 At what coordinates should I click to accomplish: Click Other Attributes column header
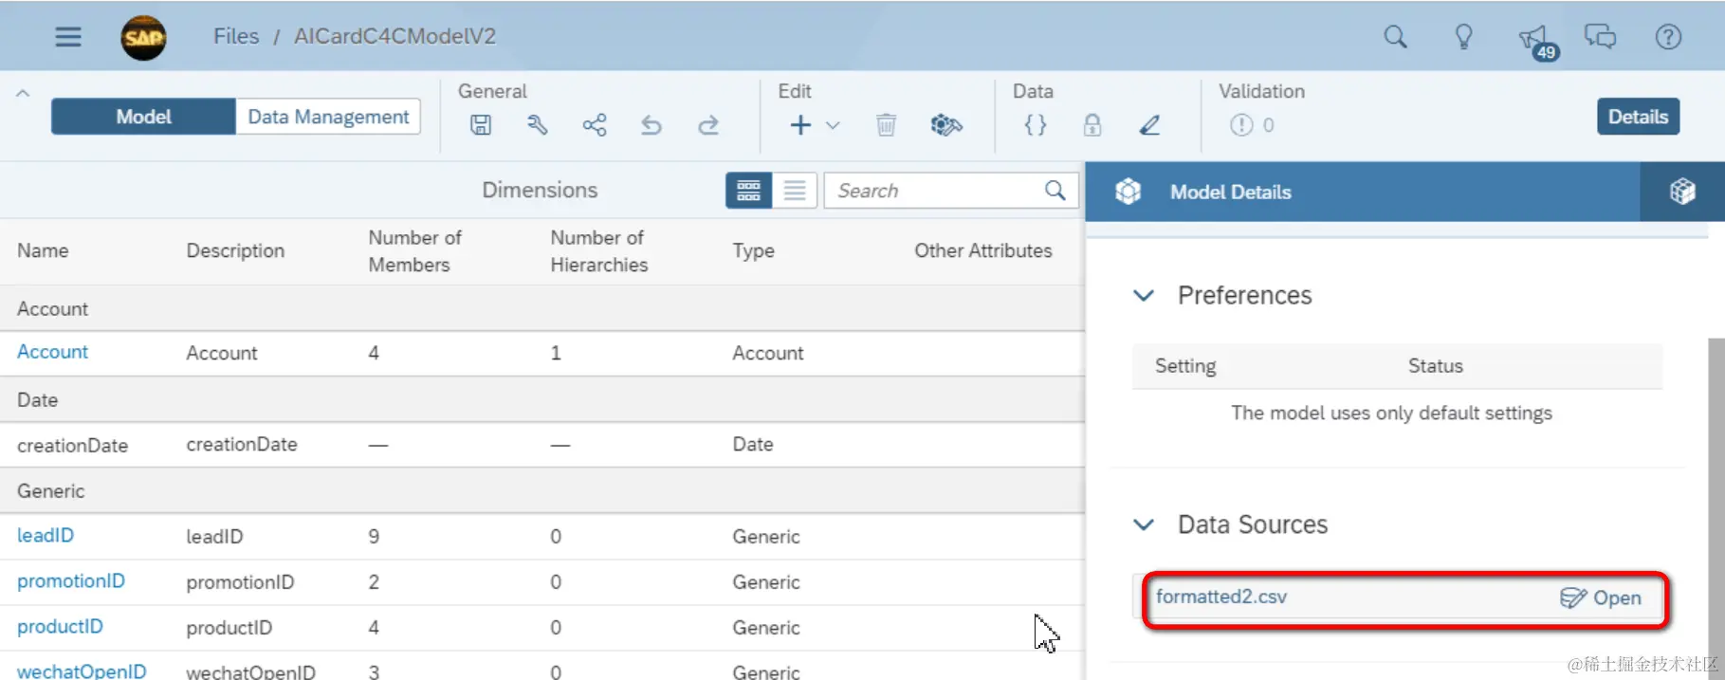click(982, 250)
